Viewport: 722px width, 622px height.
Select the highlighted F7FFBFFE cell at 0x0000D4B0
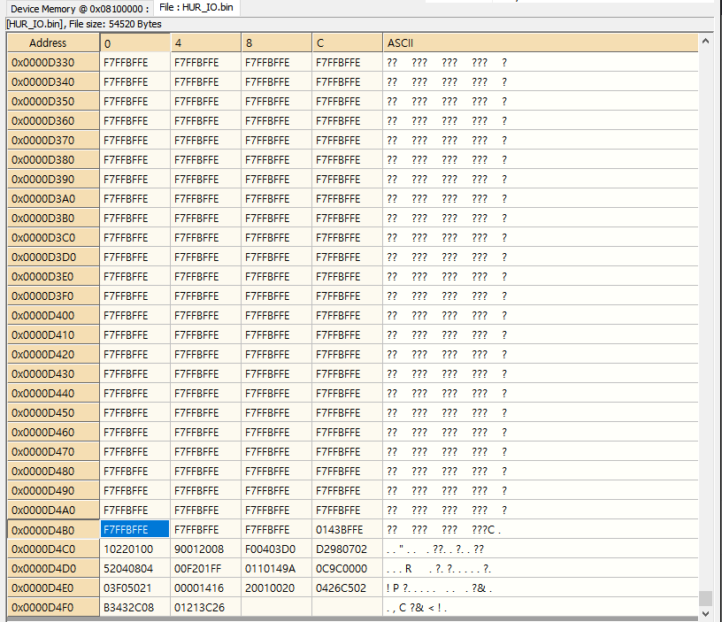click(x=134, y=529)
